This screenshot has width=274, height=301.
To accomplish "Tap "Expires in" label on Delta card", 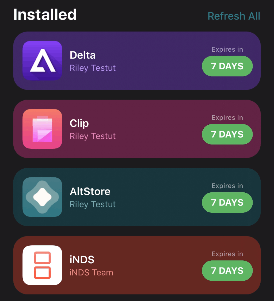I will (227, 49).
